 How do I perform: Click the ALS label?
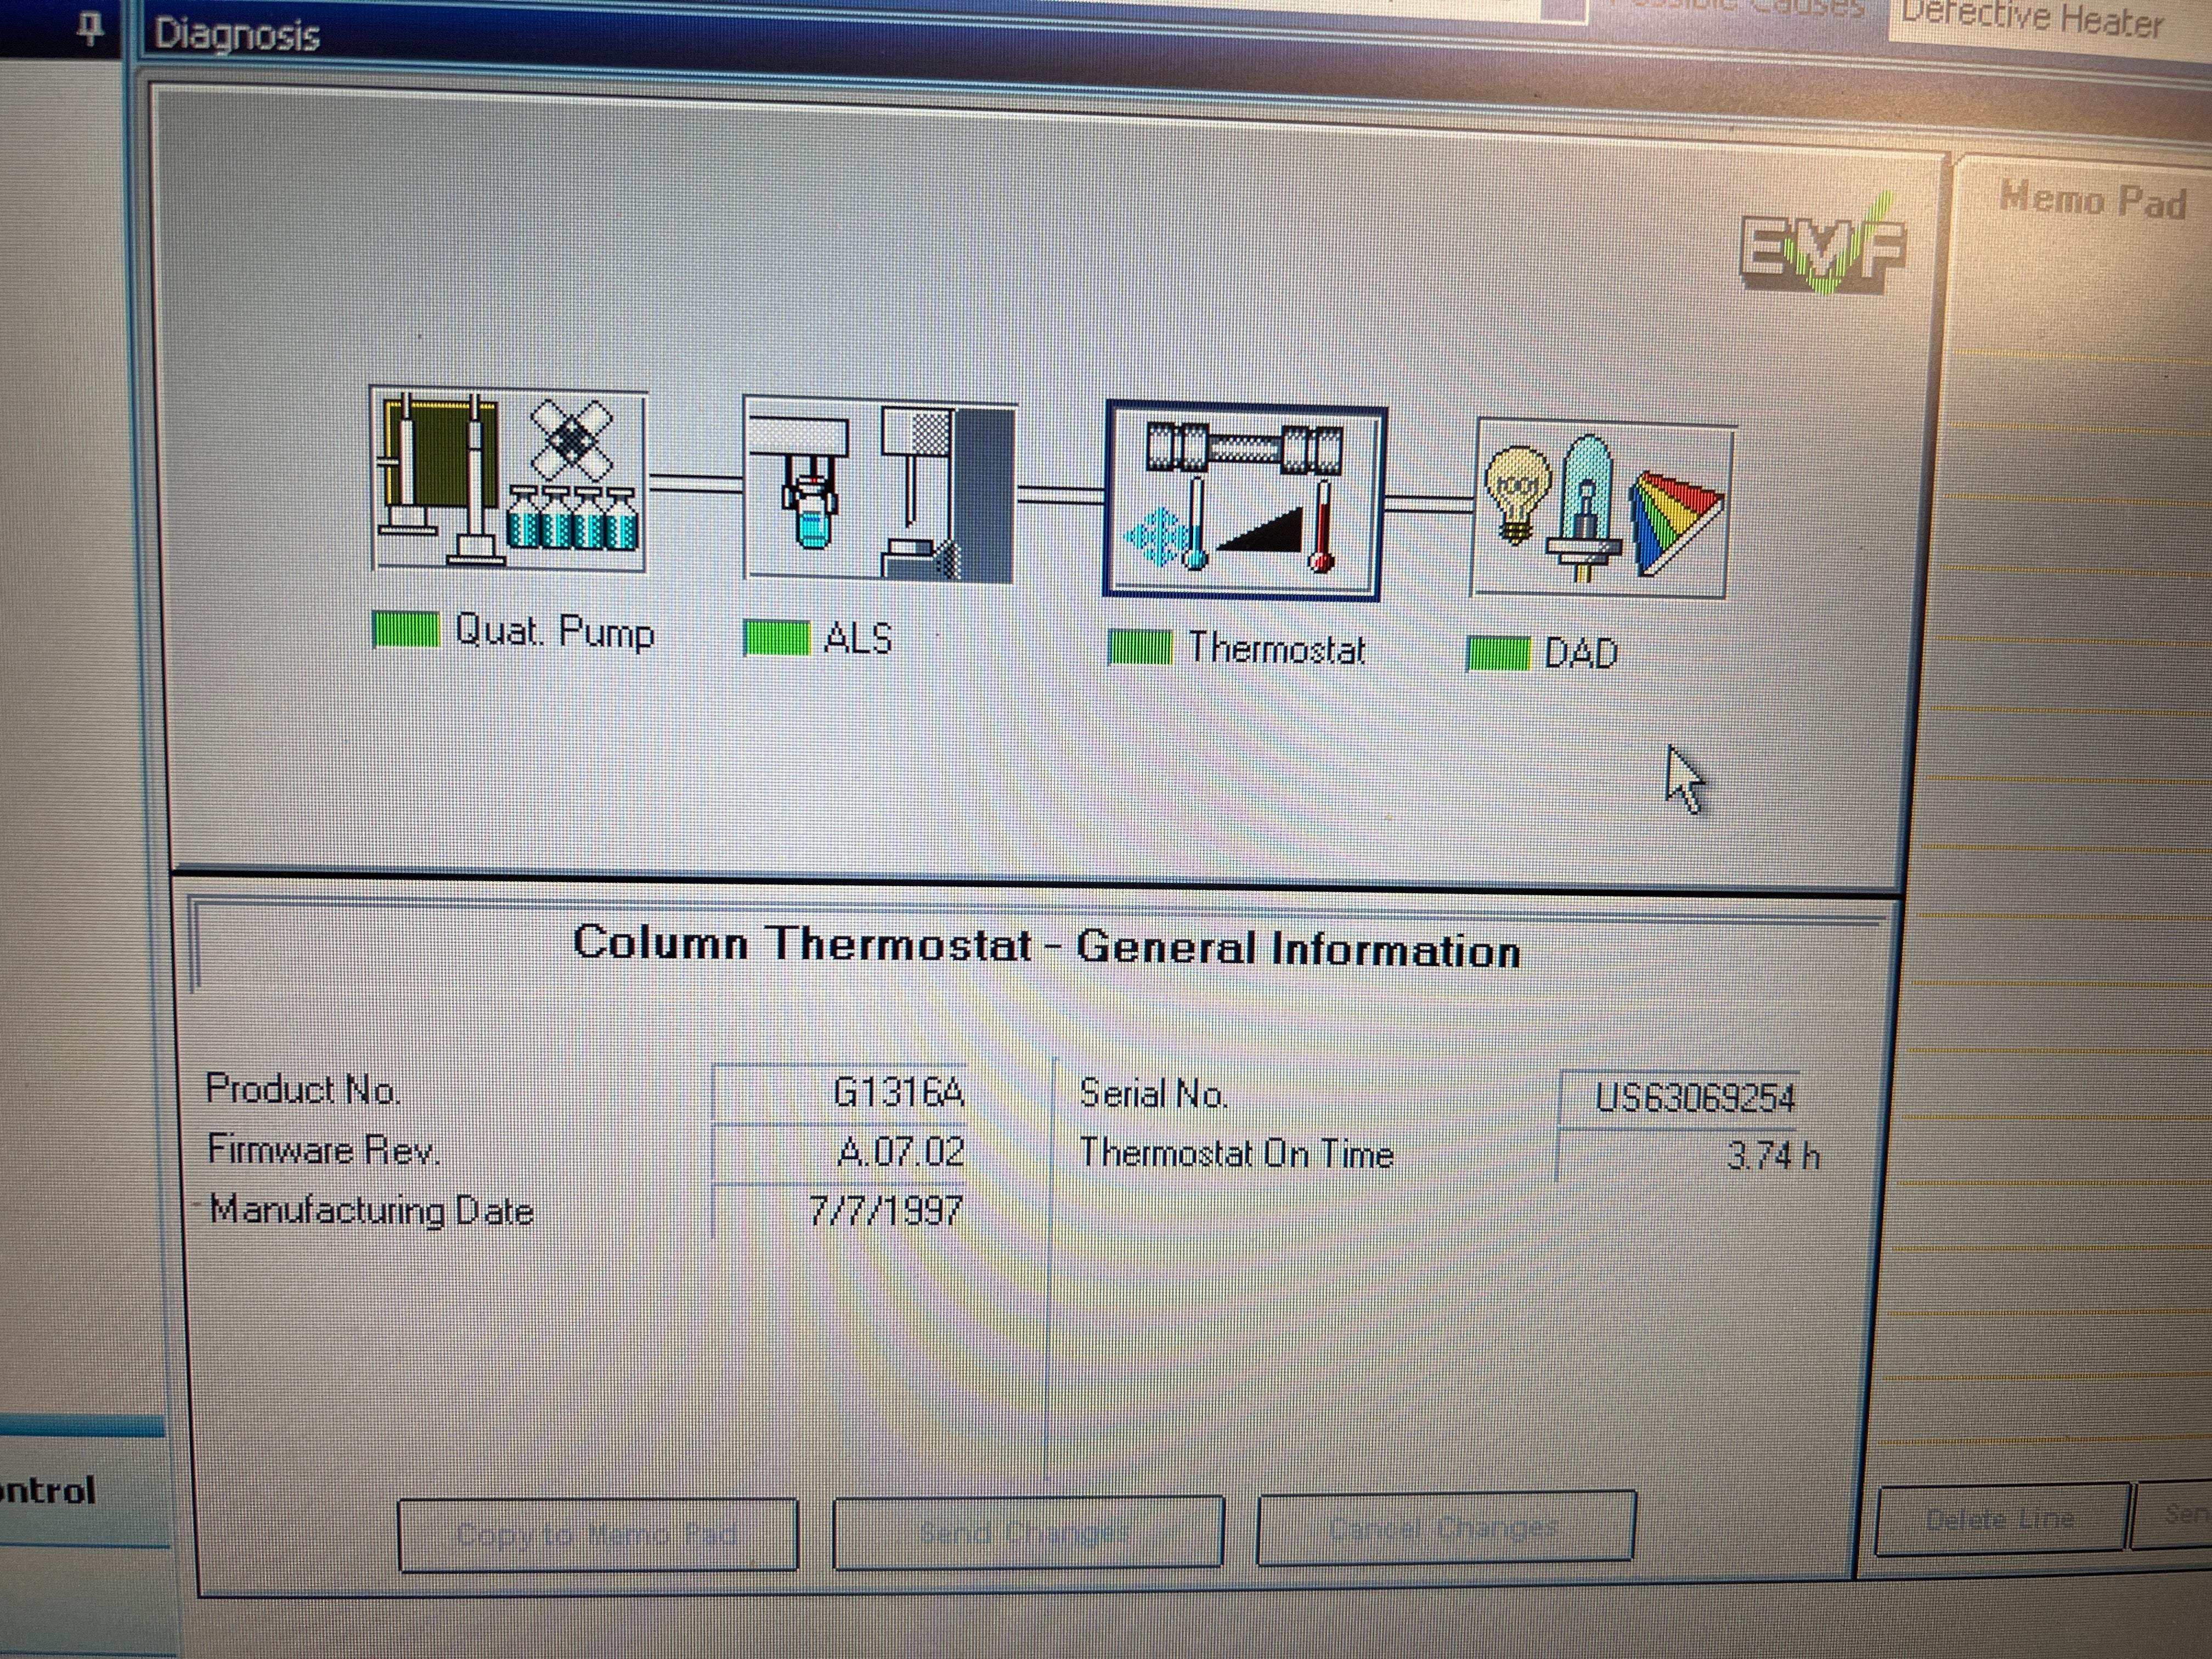point(857,638)
